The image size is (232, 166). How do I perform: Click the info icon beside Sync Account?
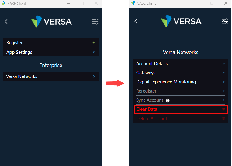point(168,100)
